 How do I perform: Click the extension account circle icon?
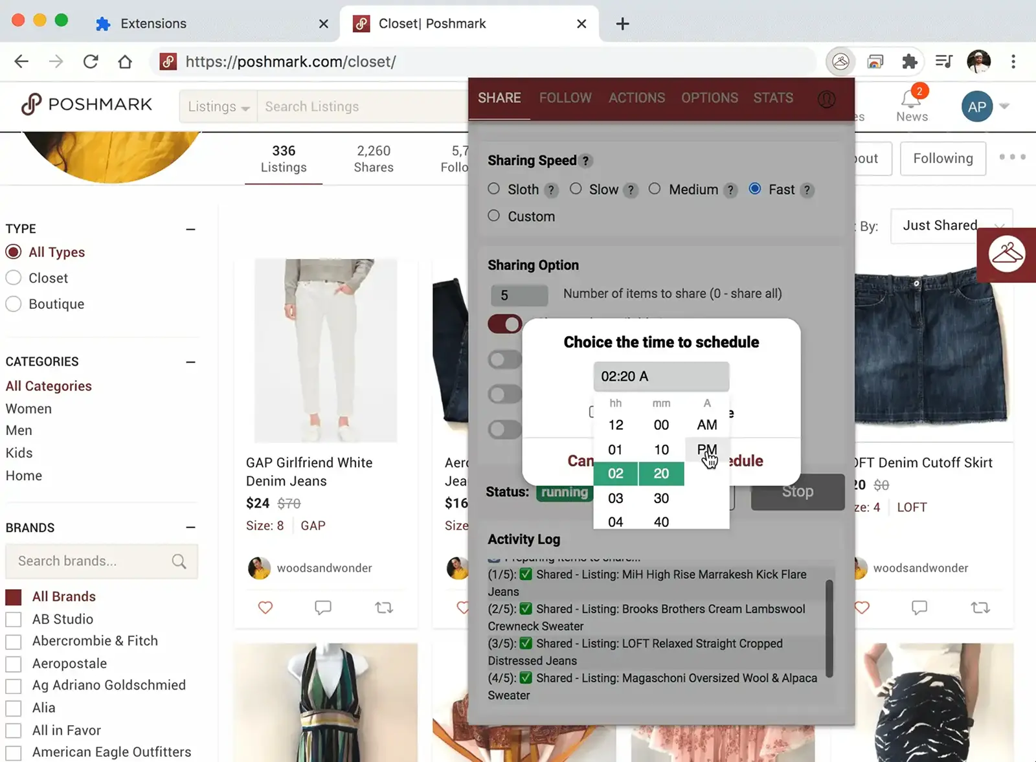click(x=826, y=98)
